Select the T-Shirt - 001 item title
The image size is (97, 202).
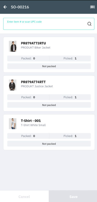click(x=31, y=121)
